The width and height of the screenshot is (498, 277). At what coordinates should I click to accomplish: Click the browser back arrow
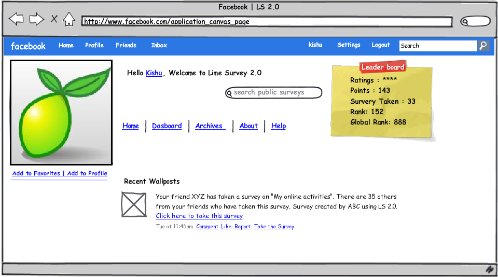(17, 20)
